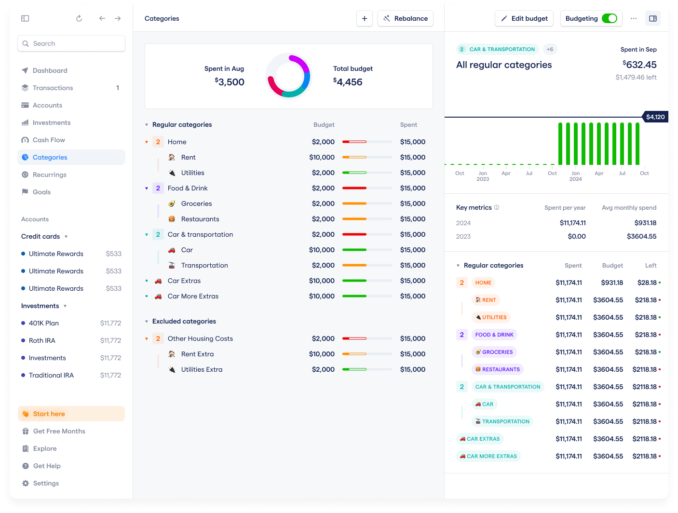Open the three-dots more options menu
678x513 pixels.
click(x=634, y=18)
